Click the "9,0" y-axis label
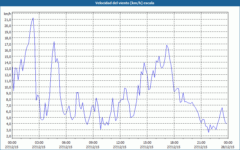The width and height of the screenshot is (240, 150). pos(8,93)
